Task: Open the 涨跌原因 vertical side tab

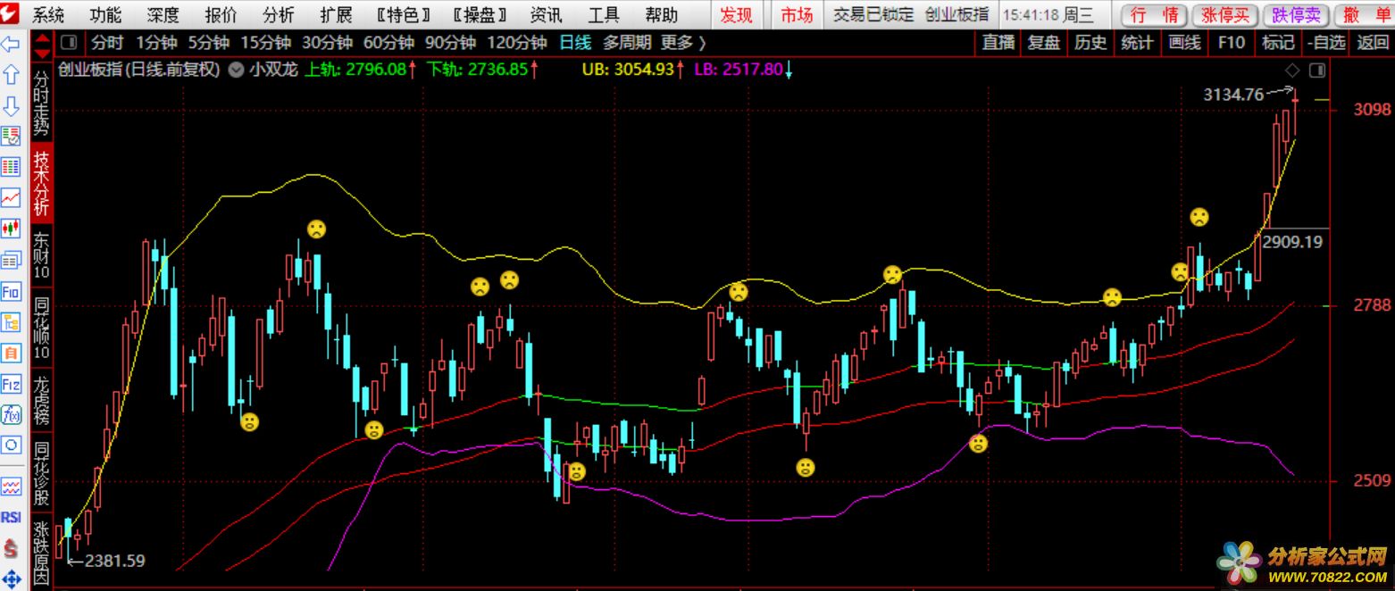Action: coord(42,551)
